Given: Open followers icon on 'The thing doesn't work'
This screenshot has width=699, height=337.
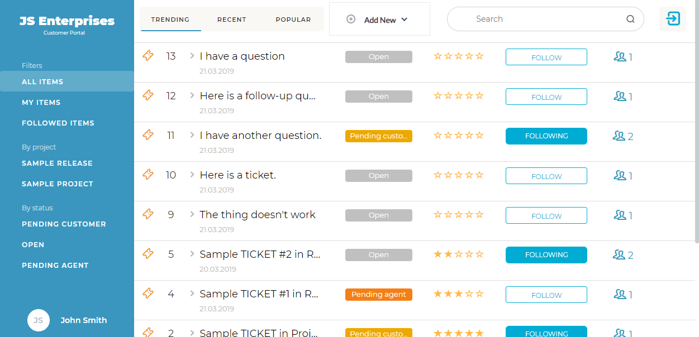Looking at the screenshot, I should 620,215.
